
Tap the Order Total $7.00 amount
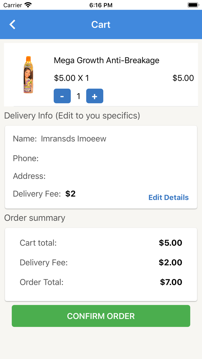coord(171,282)
